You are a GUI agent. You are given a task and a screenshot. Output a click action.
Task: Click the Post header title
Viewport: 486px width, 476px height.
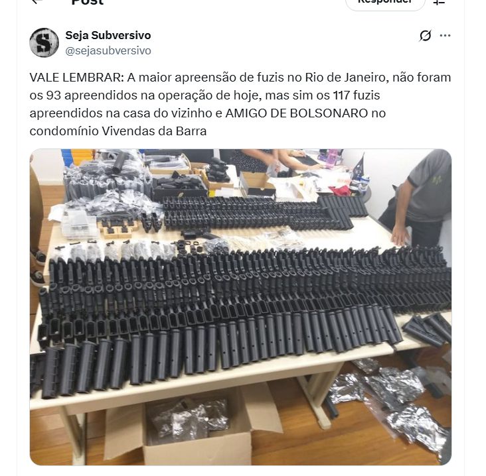coord(88,2)
